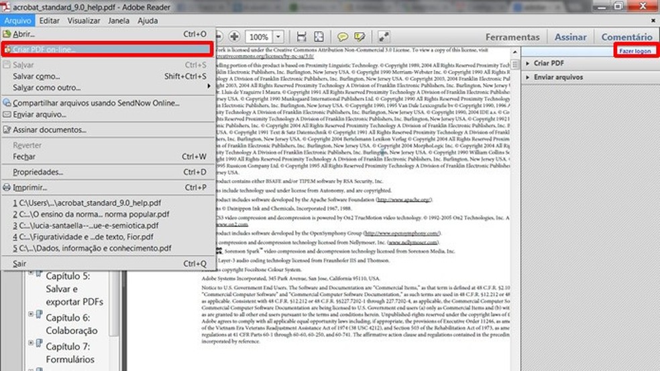This screenshot has width=660, height=371.
Task: Open the Visualizar menu
Action: tap(84, 20)
